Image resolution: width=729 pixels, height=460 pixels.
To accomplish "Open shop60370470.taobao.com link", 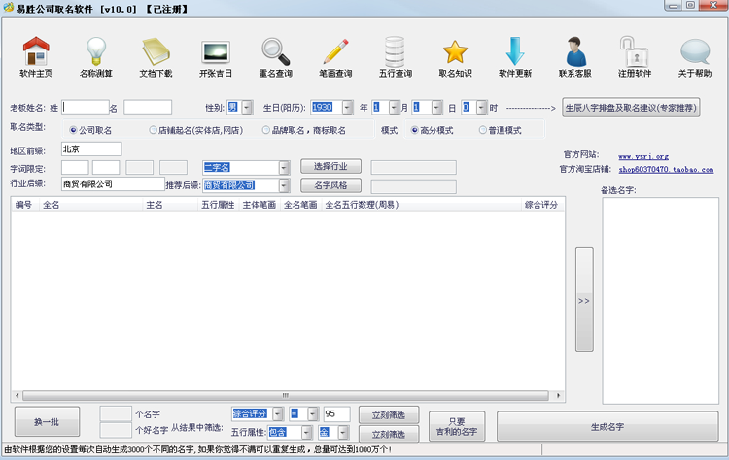I will (x=666, y=170).
